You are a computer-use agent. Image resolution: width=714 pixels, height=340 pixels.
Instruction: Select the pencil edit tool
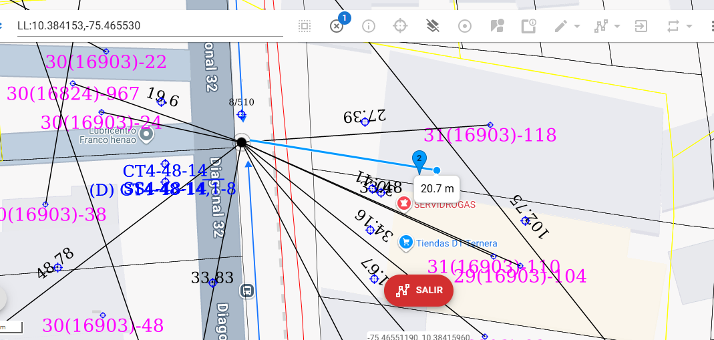coord(560,26)
